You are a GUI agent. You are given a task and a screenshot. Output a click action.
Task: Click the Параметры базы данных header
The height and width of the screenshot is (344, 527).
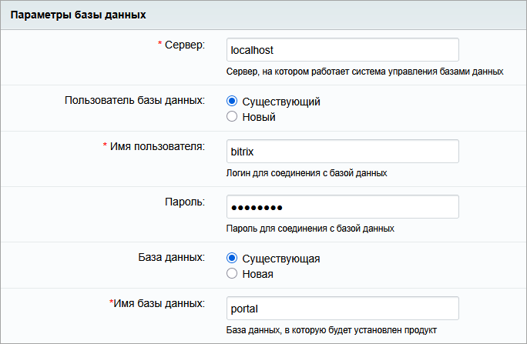point(78,15)
